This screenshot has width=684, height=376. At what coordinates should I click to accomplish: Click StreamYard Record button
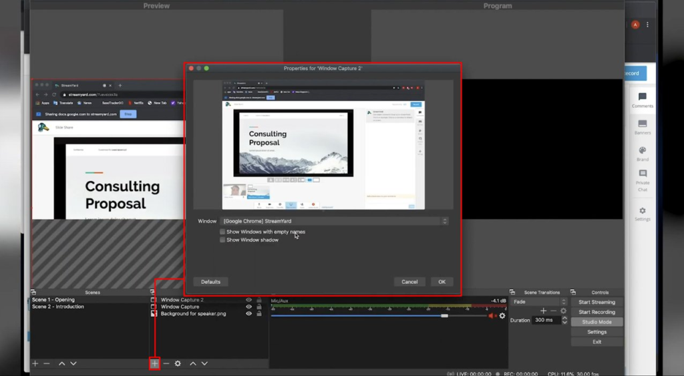tap(636, 73)
